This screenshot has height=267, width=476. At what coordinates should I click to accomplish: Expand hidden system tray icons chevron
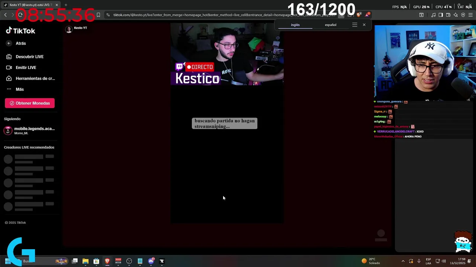(x=403, y=261)
